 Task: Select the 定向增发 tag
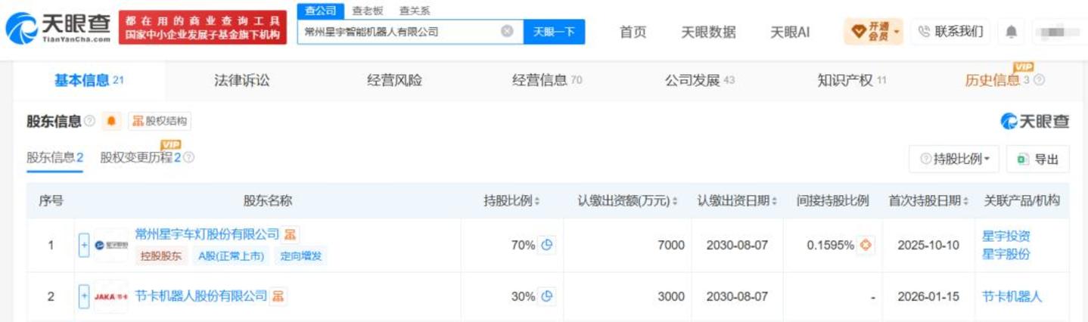pos(301,256)
